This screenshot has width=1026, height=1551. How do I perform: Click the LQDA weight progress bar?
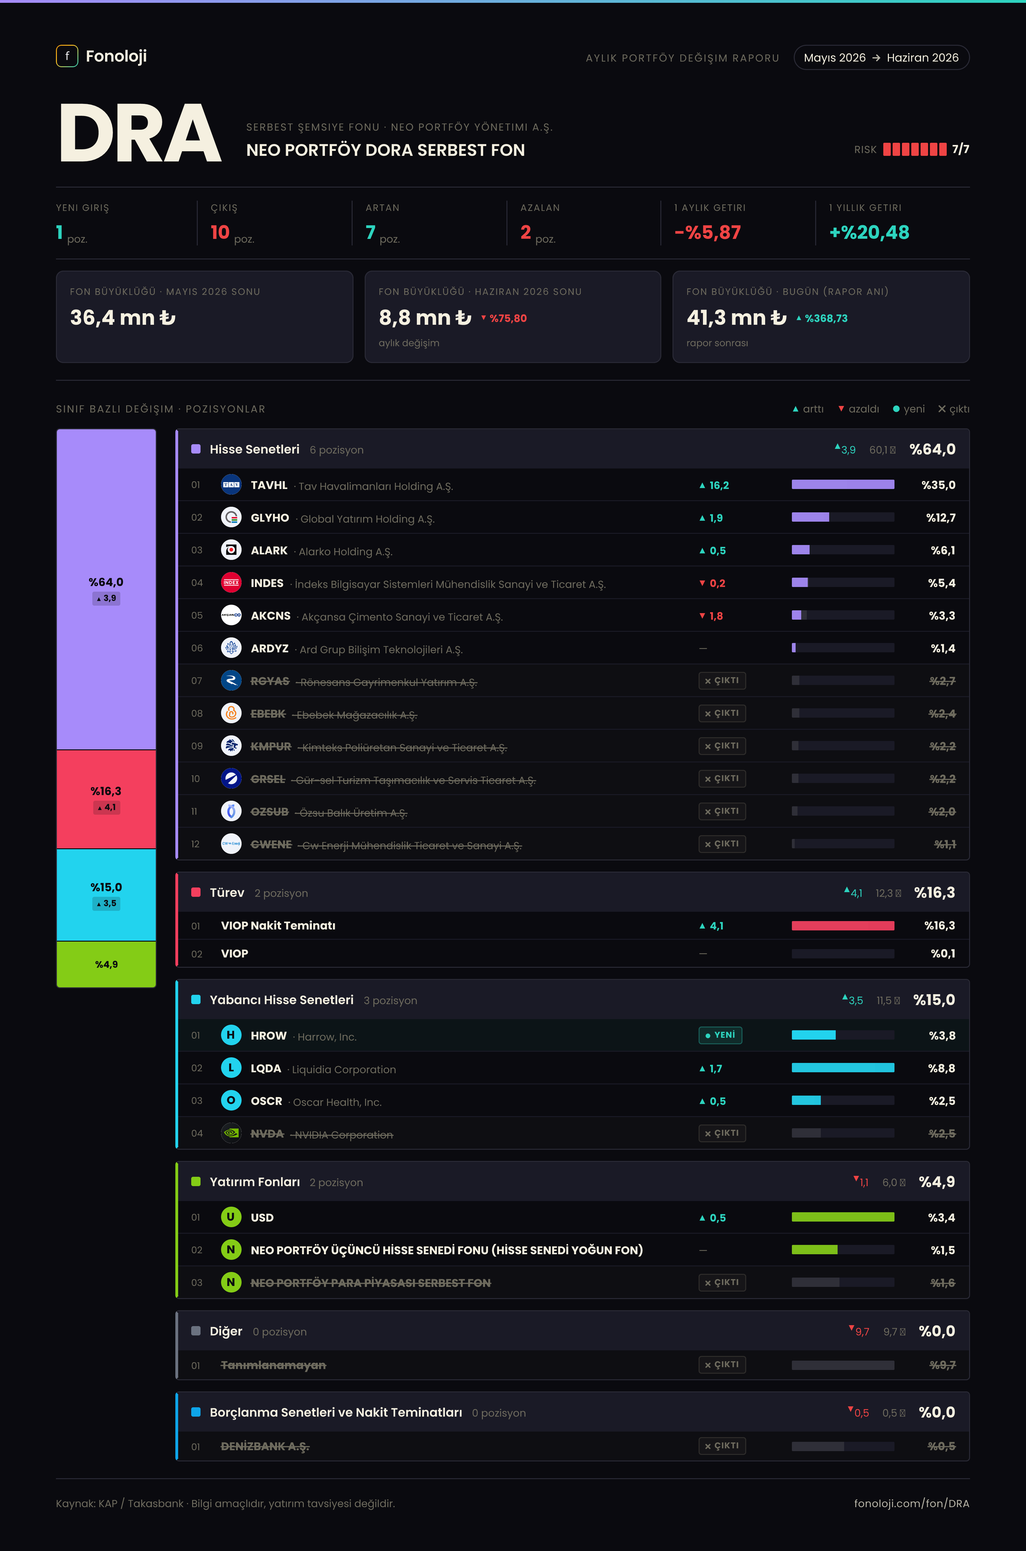click(x=843, y=1068)
